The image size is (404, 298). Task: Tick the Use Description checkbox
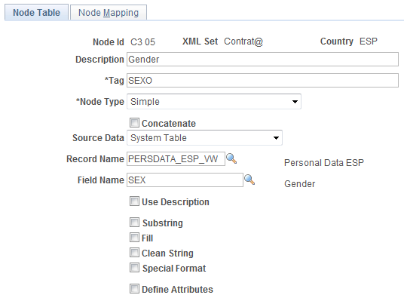(x=134, y=201)
